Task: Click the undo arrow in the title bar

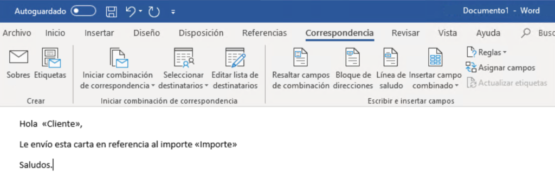Action: click(131, 11)
